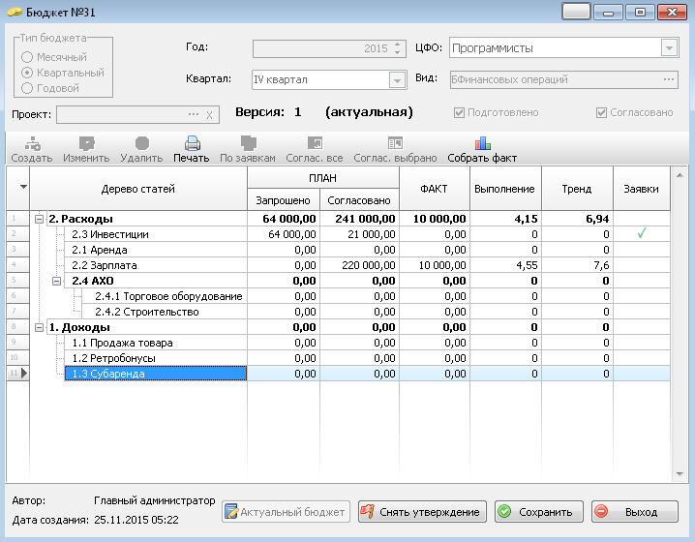Open the grid column menu arrow
Screen dimensions: 695x542
[23, 187]
